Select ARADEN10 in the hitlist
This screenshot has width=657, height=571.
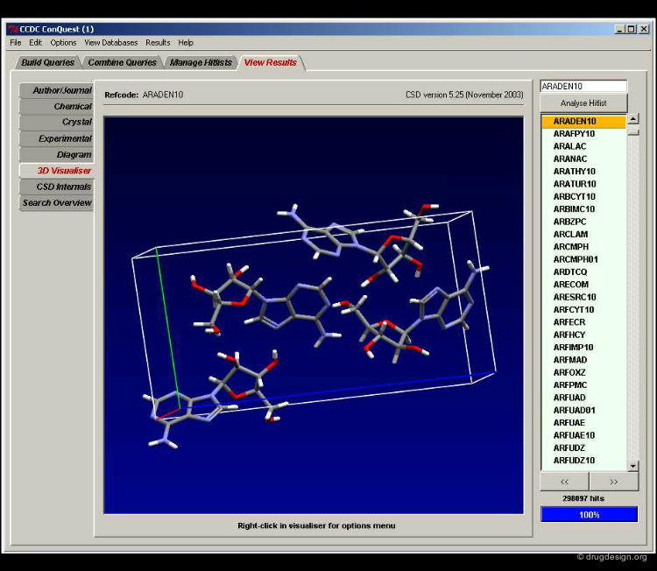click(583, 121)
